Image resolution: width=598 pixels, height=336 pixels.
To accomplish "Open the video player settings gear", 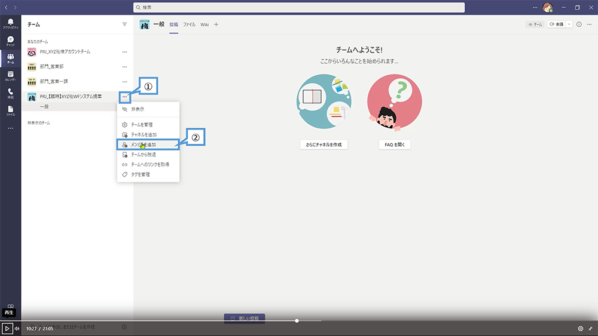I will (x=581, y=328).
